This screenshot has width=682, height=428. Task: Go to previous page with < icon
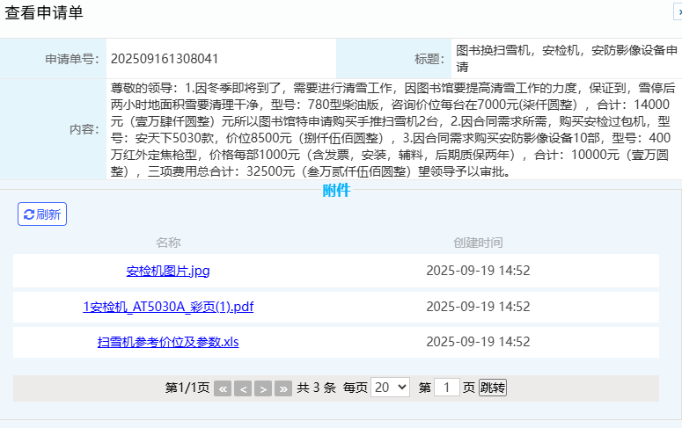[243, 388]
